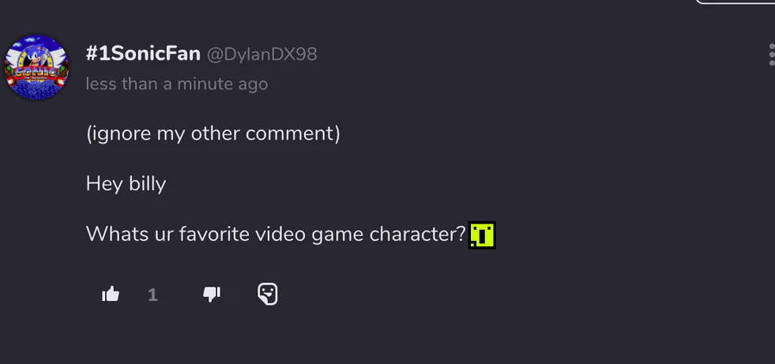Click the yellow pixel face emoji

pyautogui.click(x=482, y=234)
